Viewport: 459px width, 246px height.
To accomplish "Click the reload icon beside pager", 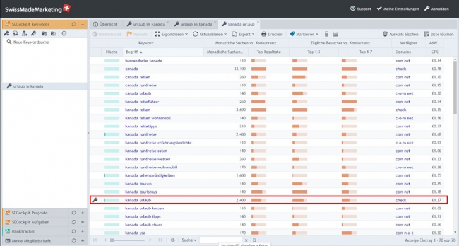I will point(173,240).
